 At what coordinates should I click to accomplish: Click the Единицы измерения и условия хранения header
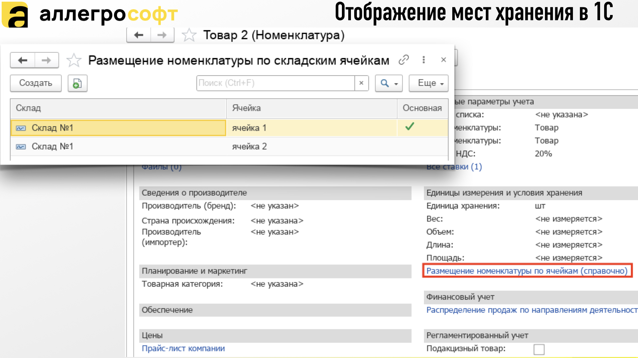click(x=531, y=193)
